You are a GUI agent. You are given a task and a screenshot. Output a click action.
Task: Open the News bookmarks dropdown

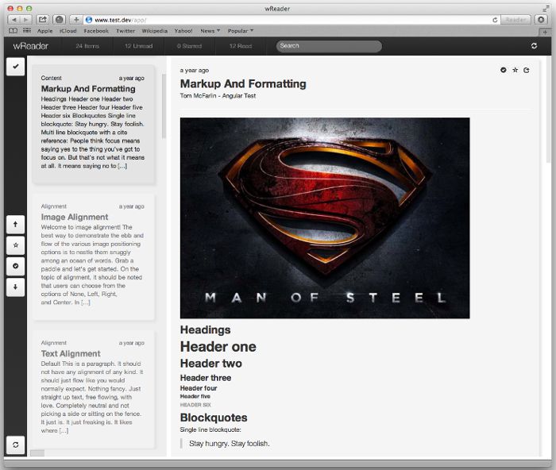(x=210, y=31)
